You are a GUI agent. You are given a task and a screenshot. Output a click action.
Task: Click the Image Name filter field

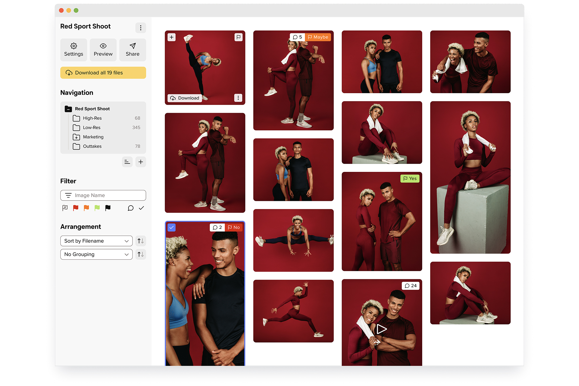pos(103,195)
